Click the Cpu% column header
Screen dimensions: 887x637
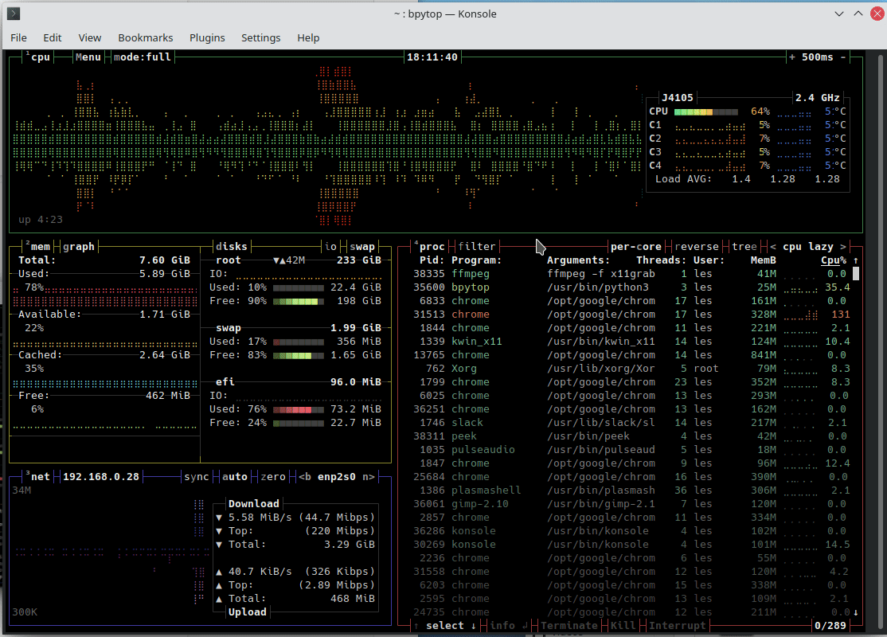[x=834, y=260]
